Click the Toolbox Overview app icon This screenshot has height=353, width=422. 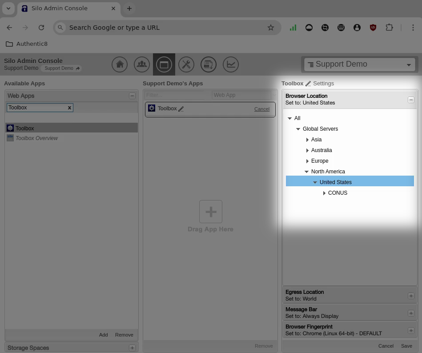[10, 138]
